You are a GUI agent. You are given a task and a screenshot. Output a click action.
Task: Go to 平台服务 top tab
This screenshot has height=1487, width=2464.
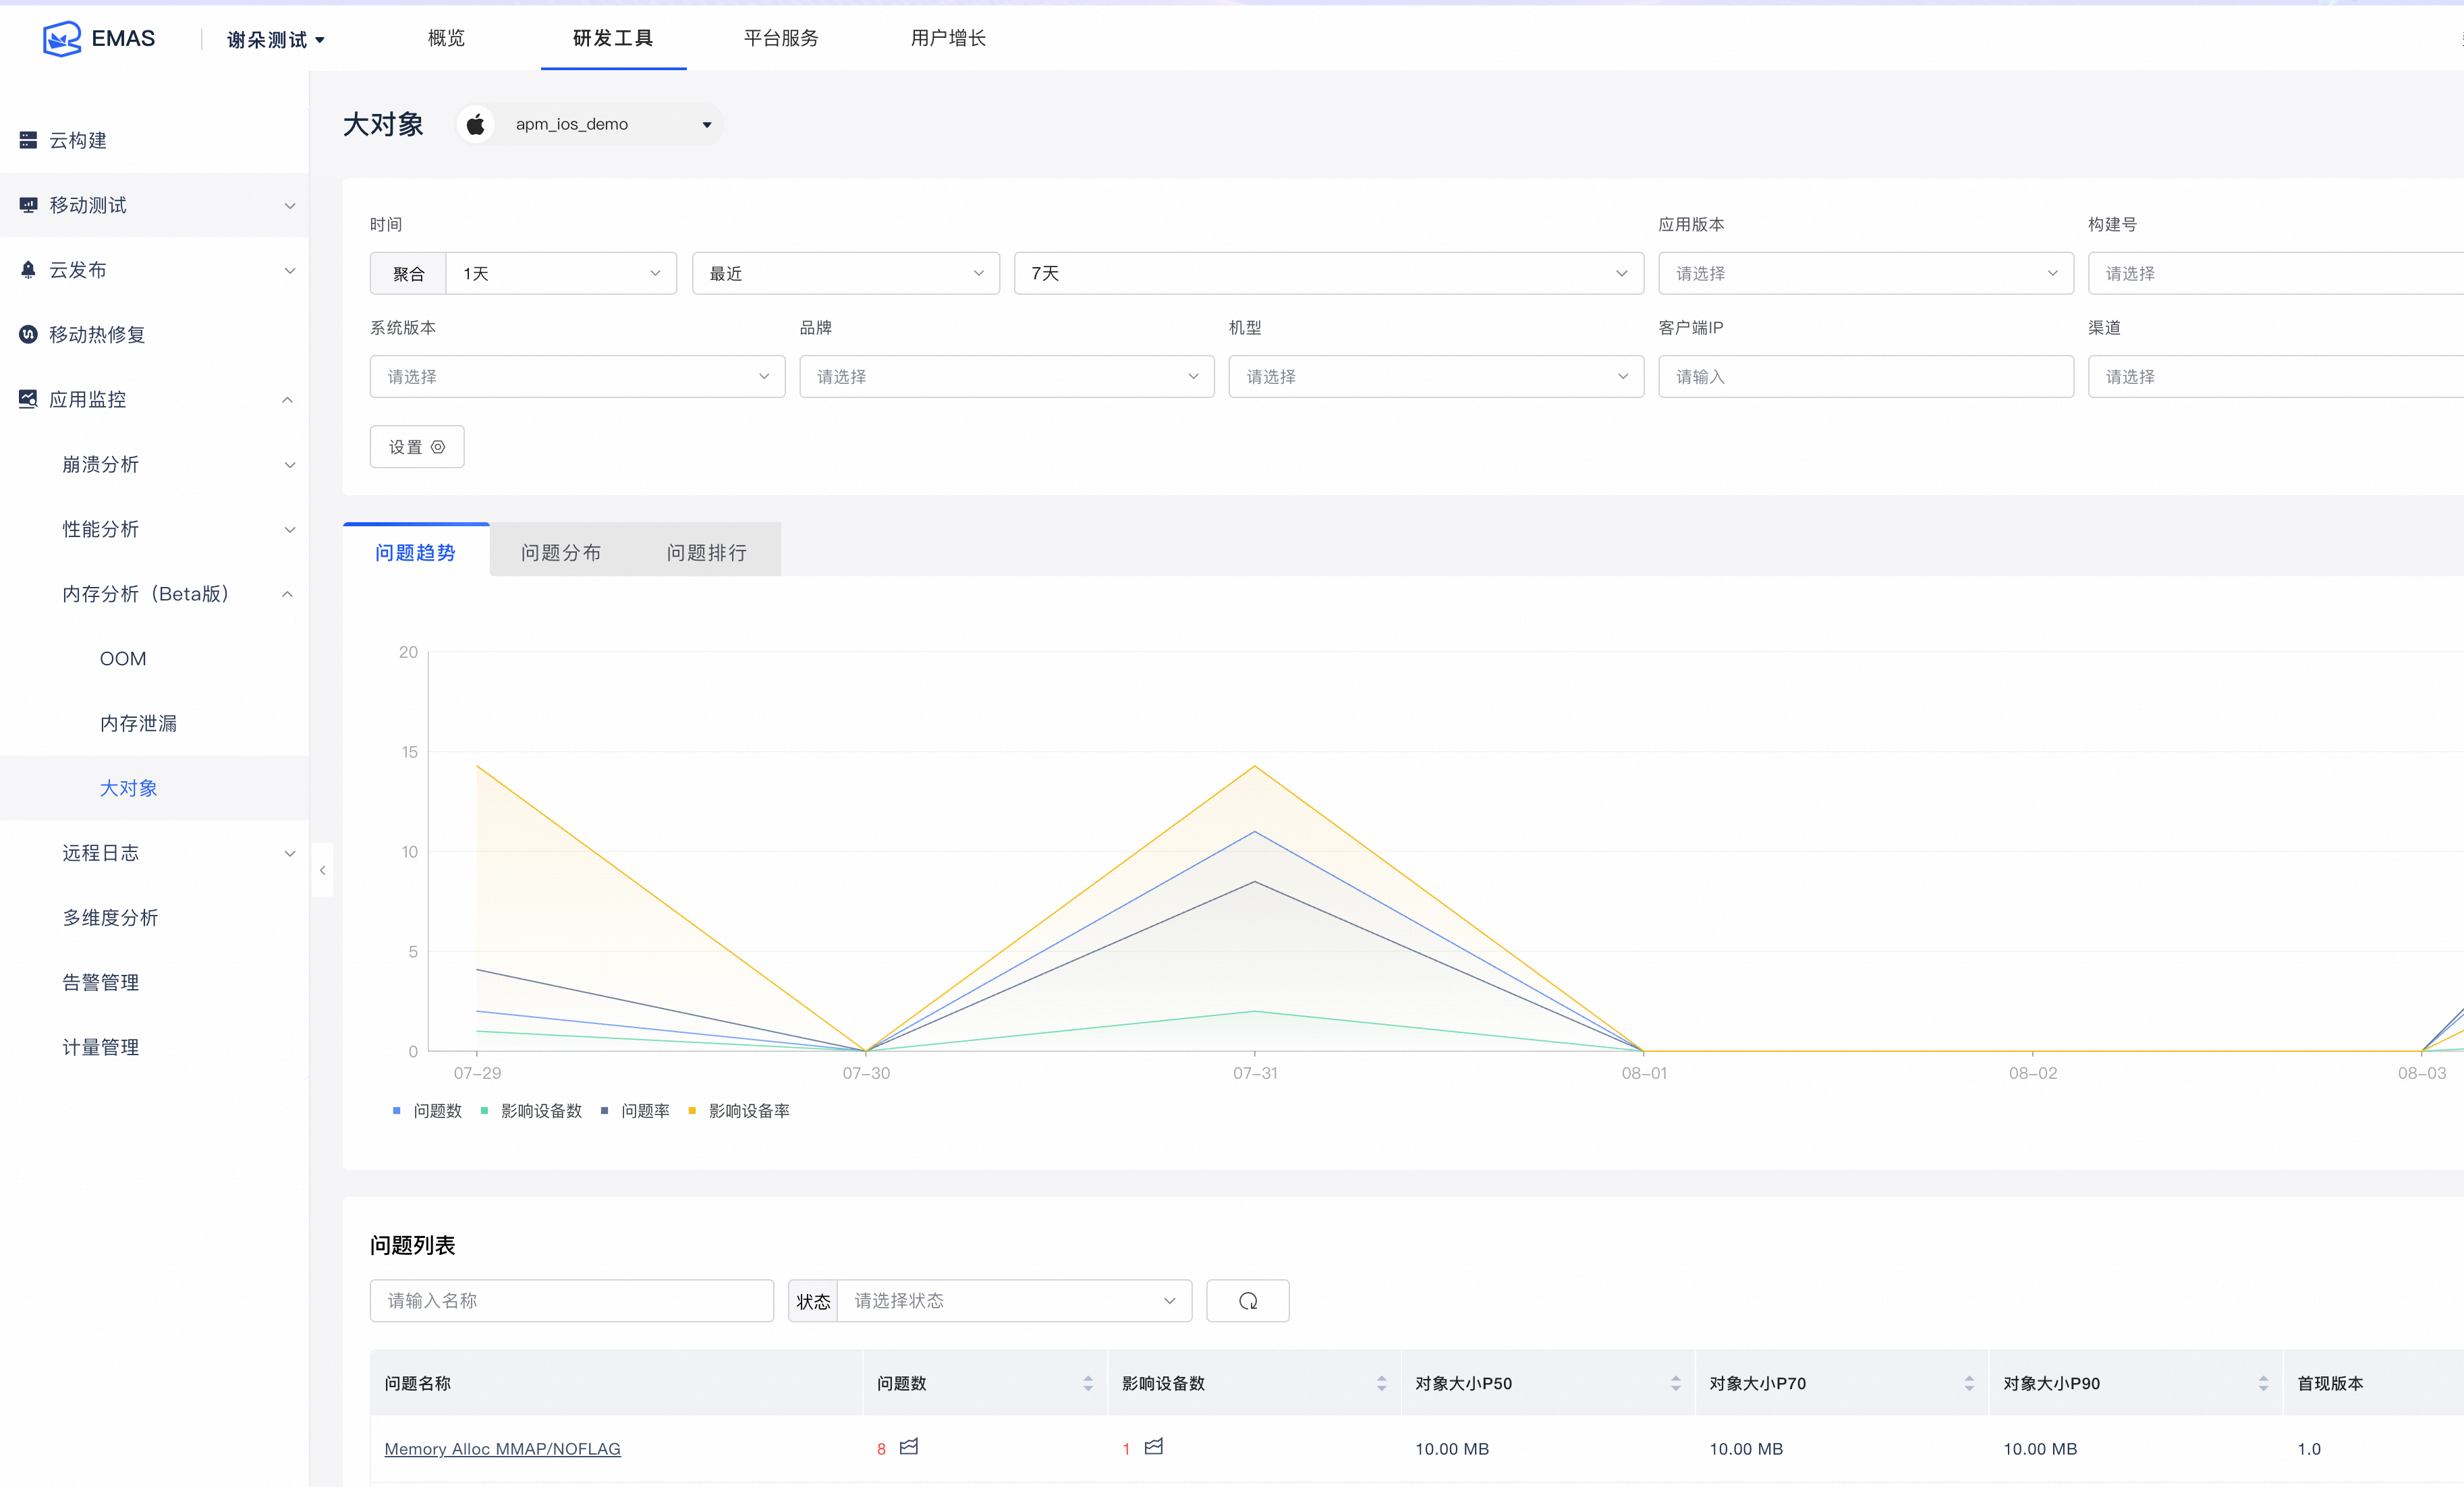point(781,38)
